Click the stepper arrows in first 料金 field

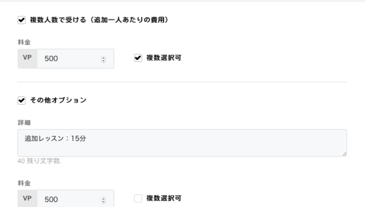tap(104, 60)
